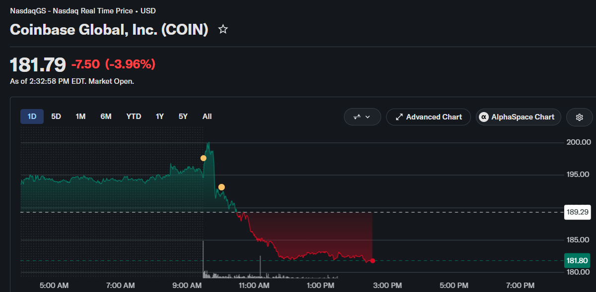The height and width of the screenshot is (292, 596).
Task: Click the 1:00 PM time axis label
Action: [321, 286]
